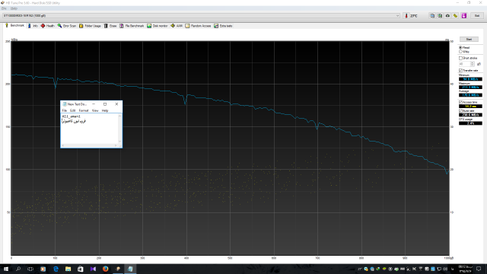Minimize the Notepad window
The image size is (487, 274).
[x=94, y=104]
